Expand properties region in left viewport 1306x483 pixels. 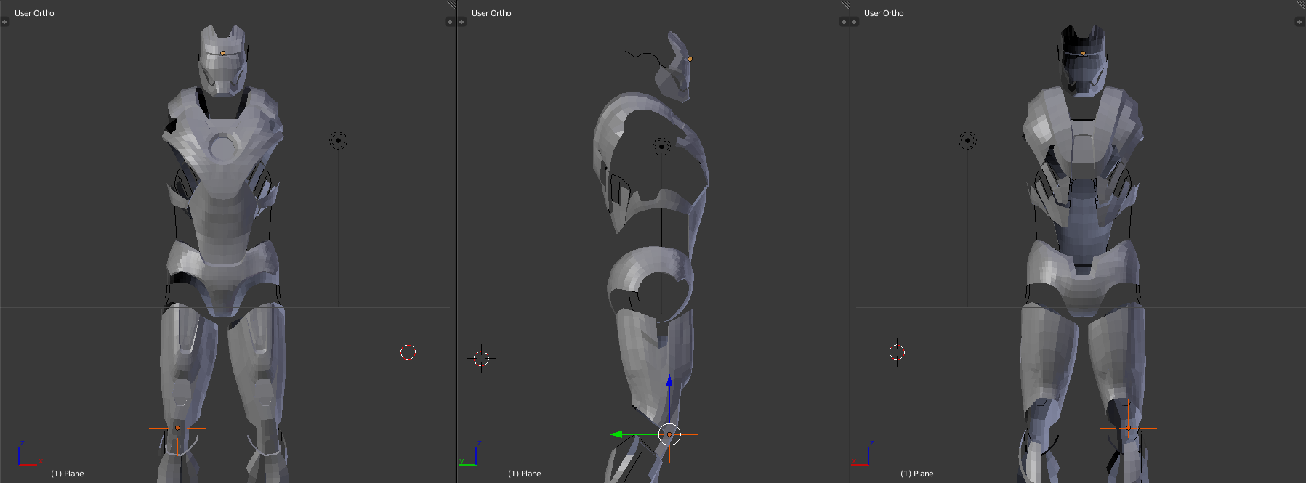tap(449, 22)
